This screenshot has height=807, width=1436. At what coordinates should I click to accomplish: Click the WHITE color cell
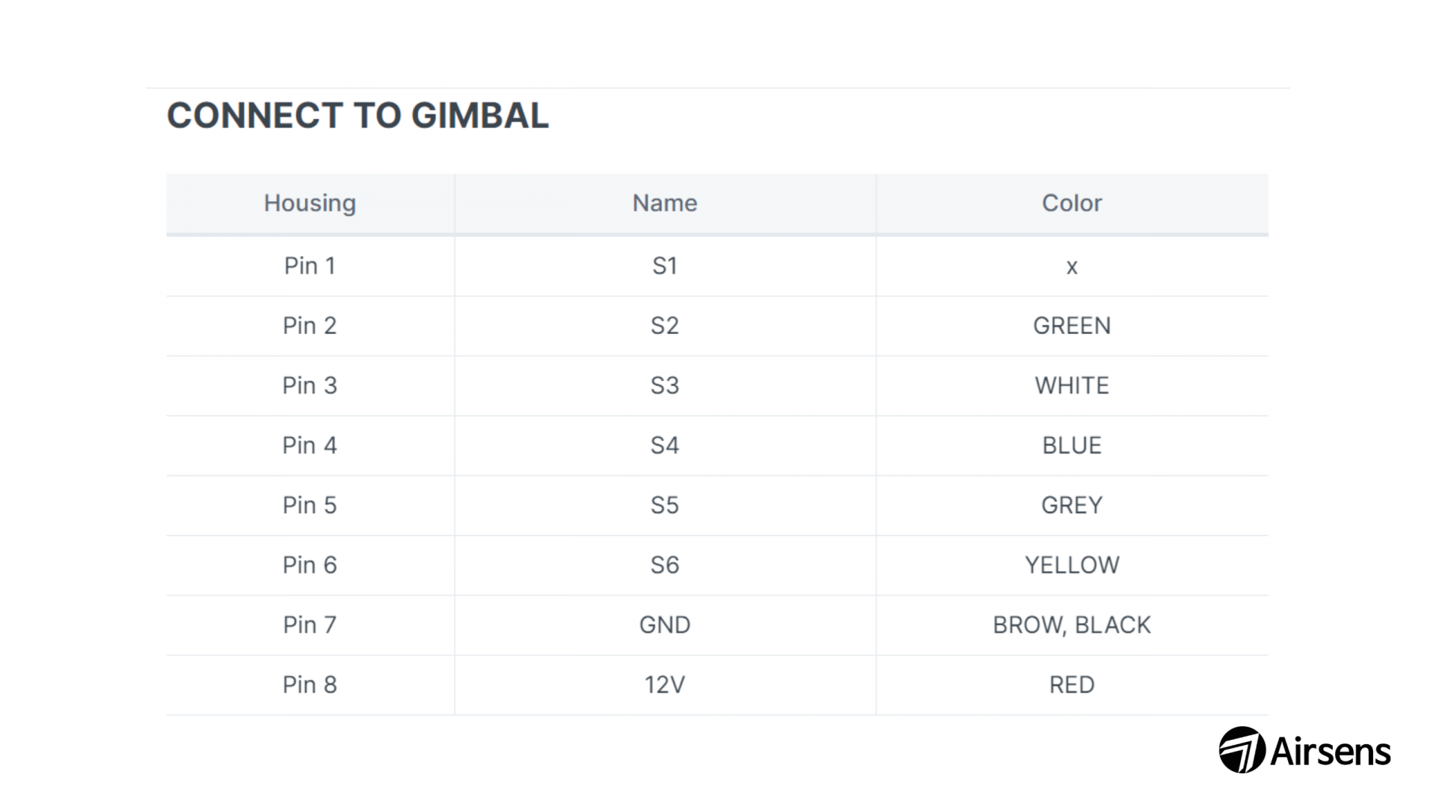pyautogui.click(x=1072, y=386)
